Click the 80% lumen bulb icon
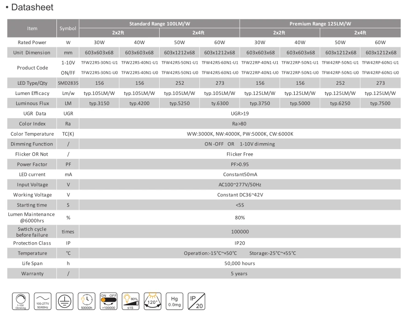 tap(130, 301)
